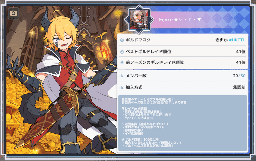This screenshot has height=161, width=256.
Task: Click the 承認制 join method value
Action: pos(239,87)
